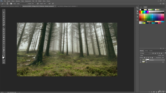Toggle lock transparent pixels
166x93 pixels.
point(145,58)
